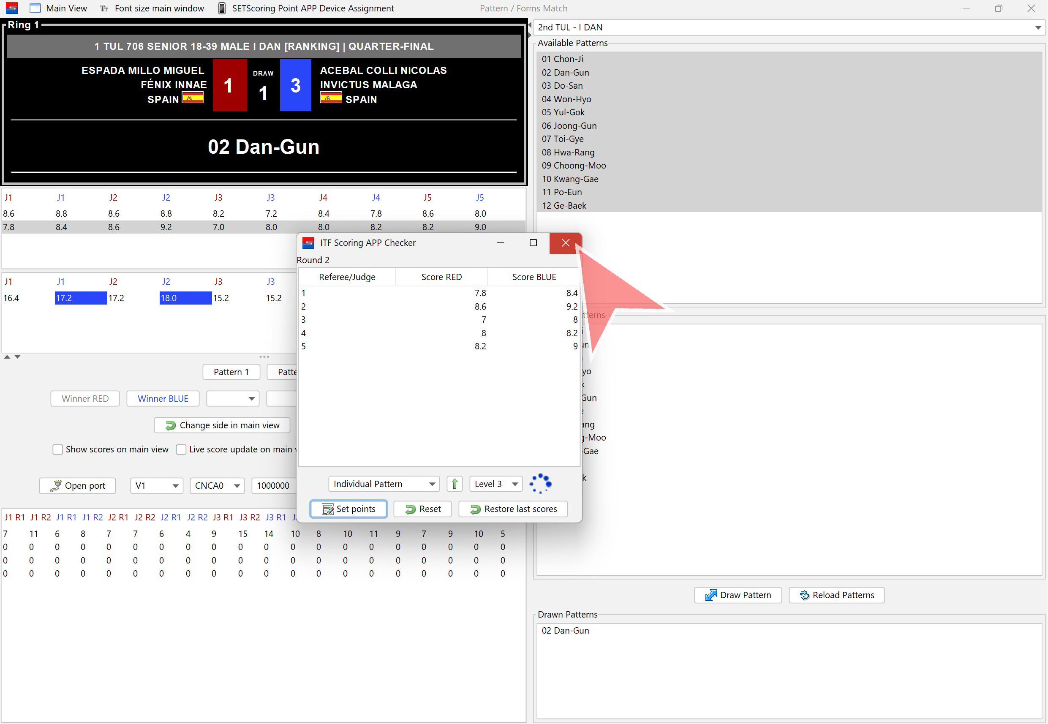Click the Winner RED button
Image resolution: width=1048 pixels, height=724 pixels.
click(85, 399)
